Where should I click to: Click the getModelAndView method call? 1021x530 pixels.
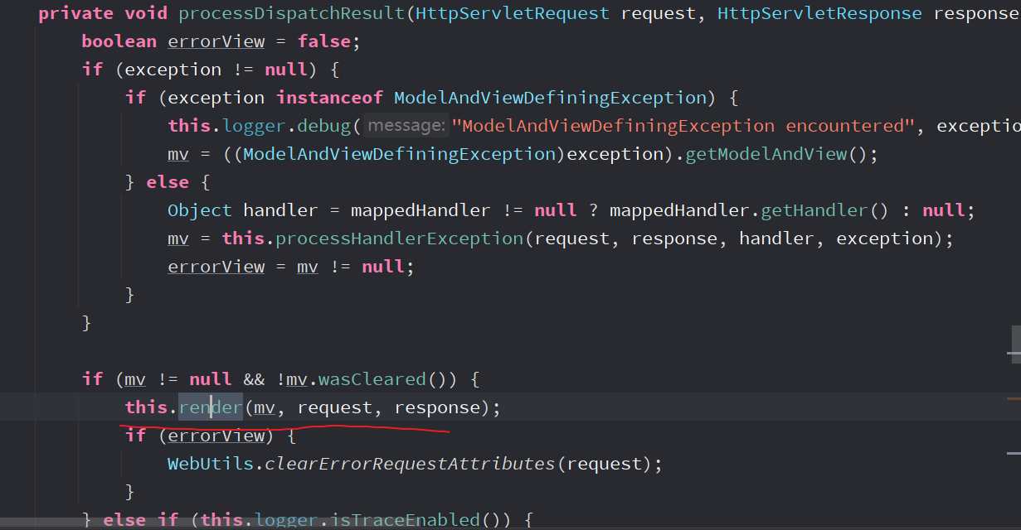pos(766,154)
